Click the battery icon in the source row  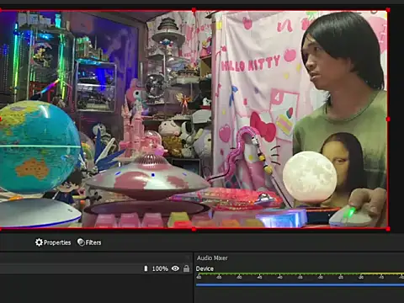pos(146,268)
